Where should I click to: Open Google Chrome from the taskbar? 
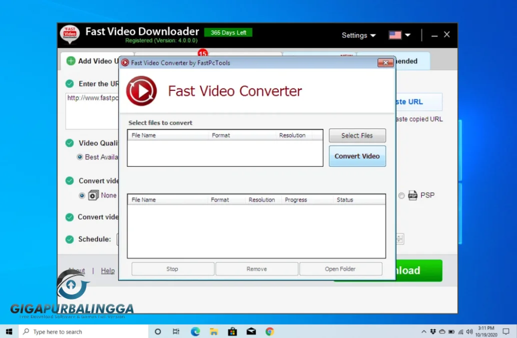[x=269, y=331]
